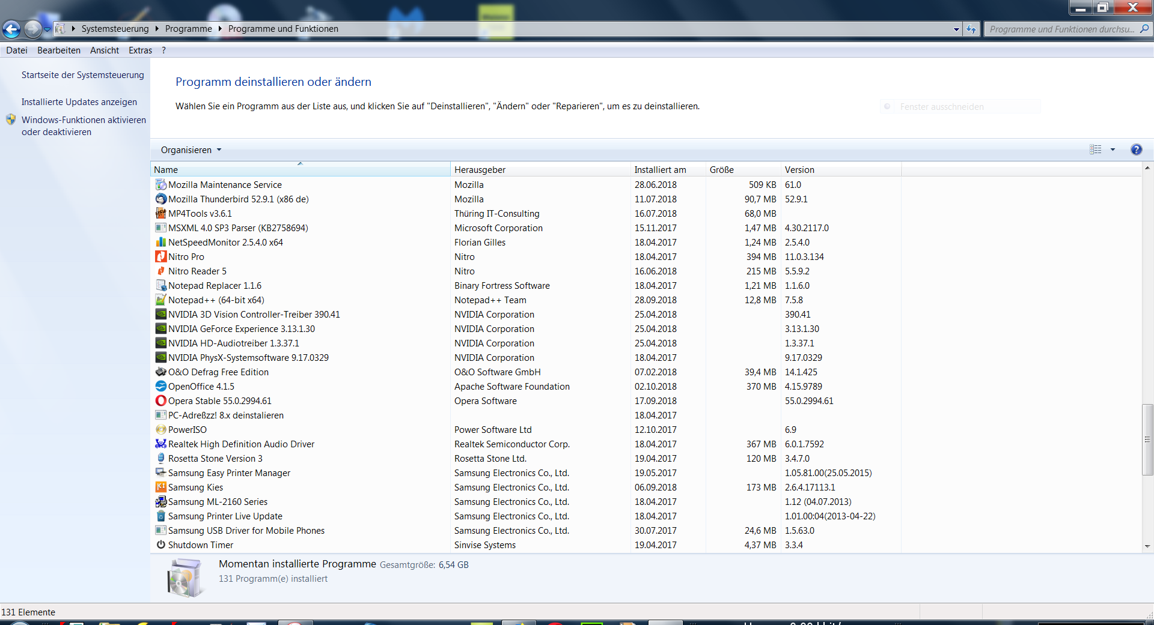Open Startseite der Systemsteuerung link
1154x625 pixels.
point(83,75)
